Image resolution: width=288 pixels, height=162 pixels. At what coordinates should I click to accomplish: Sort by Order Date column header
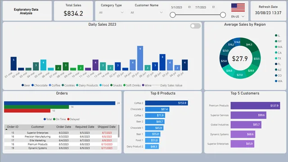coord(63,127)
